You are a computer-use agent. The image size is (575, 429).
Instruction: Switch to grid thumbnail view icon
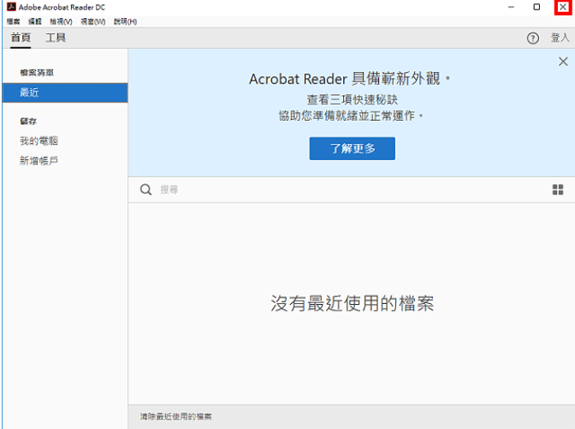pyautogui.click(x=558, y=190)
